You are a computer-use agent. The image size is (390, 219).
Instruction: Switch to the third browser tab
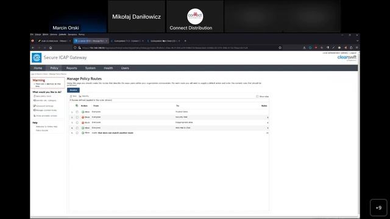coord(127,41)
